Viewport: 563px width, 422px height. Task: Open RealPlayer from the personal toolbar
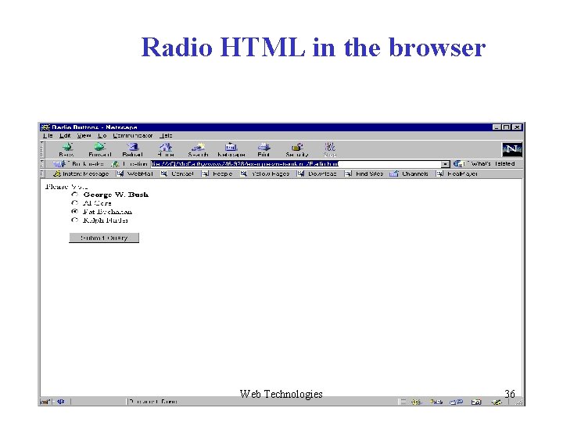457,173
